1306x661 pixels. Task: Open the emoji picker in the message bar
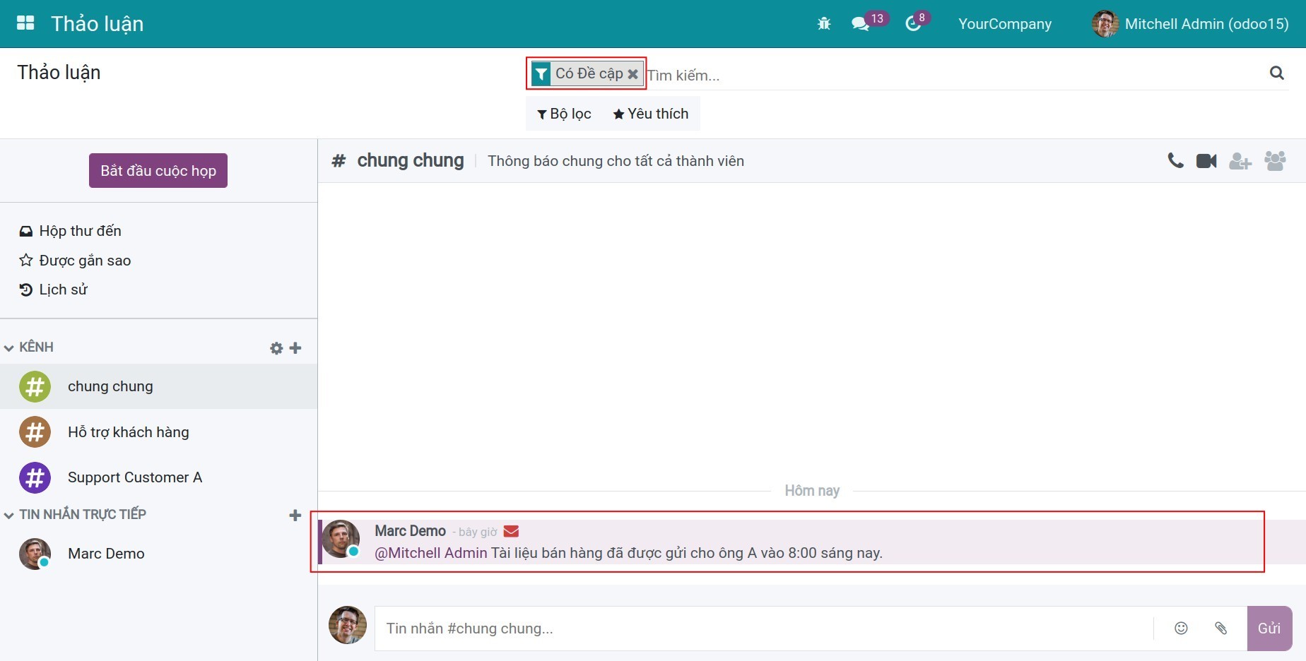[1181, 628]
